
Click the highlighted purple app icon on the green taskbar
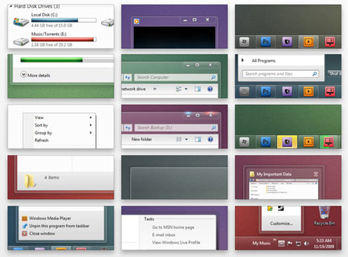[287, 142]
